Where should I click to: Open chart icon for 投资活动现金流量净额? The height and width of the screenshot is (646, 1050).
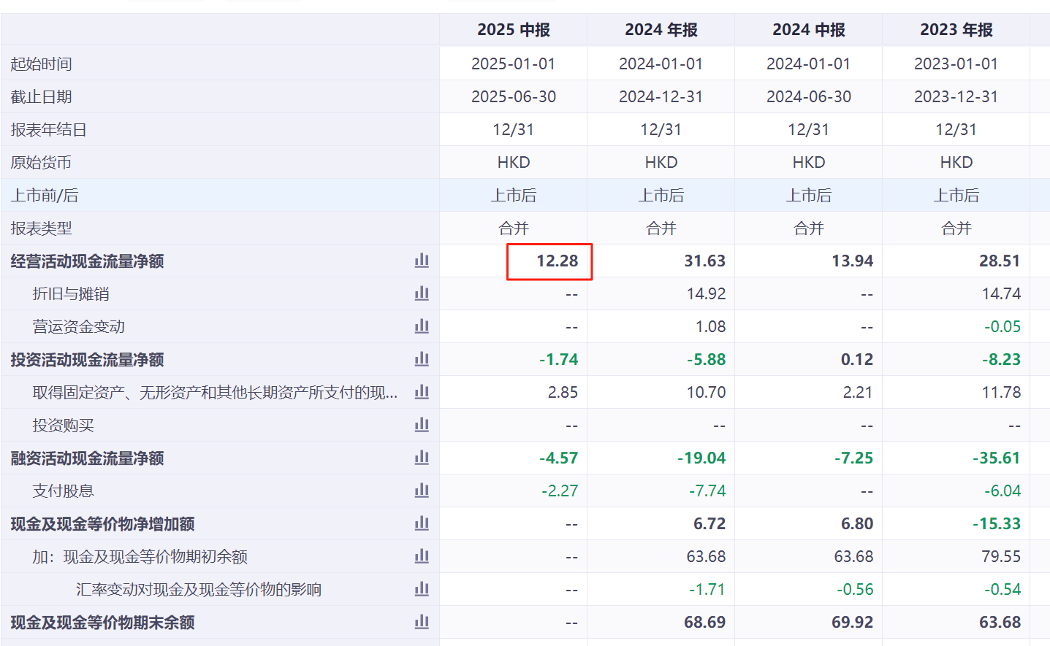pyautogui.click(x=422, y=359)
